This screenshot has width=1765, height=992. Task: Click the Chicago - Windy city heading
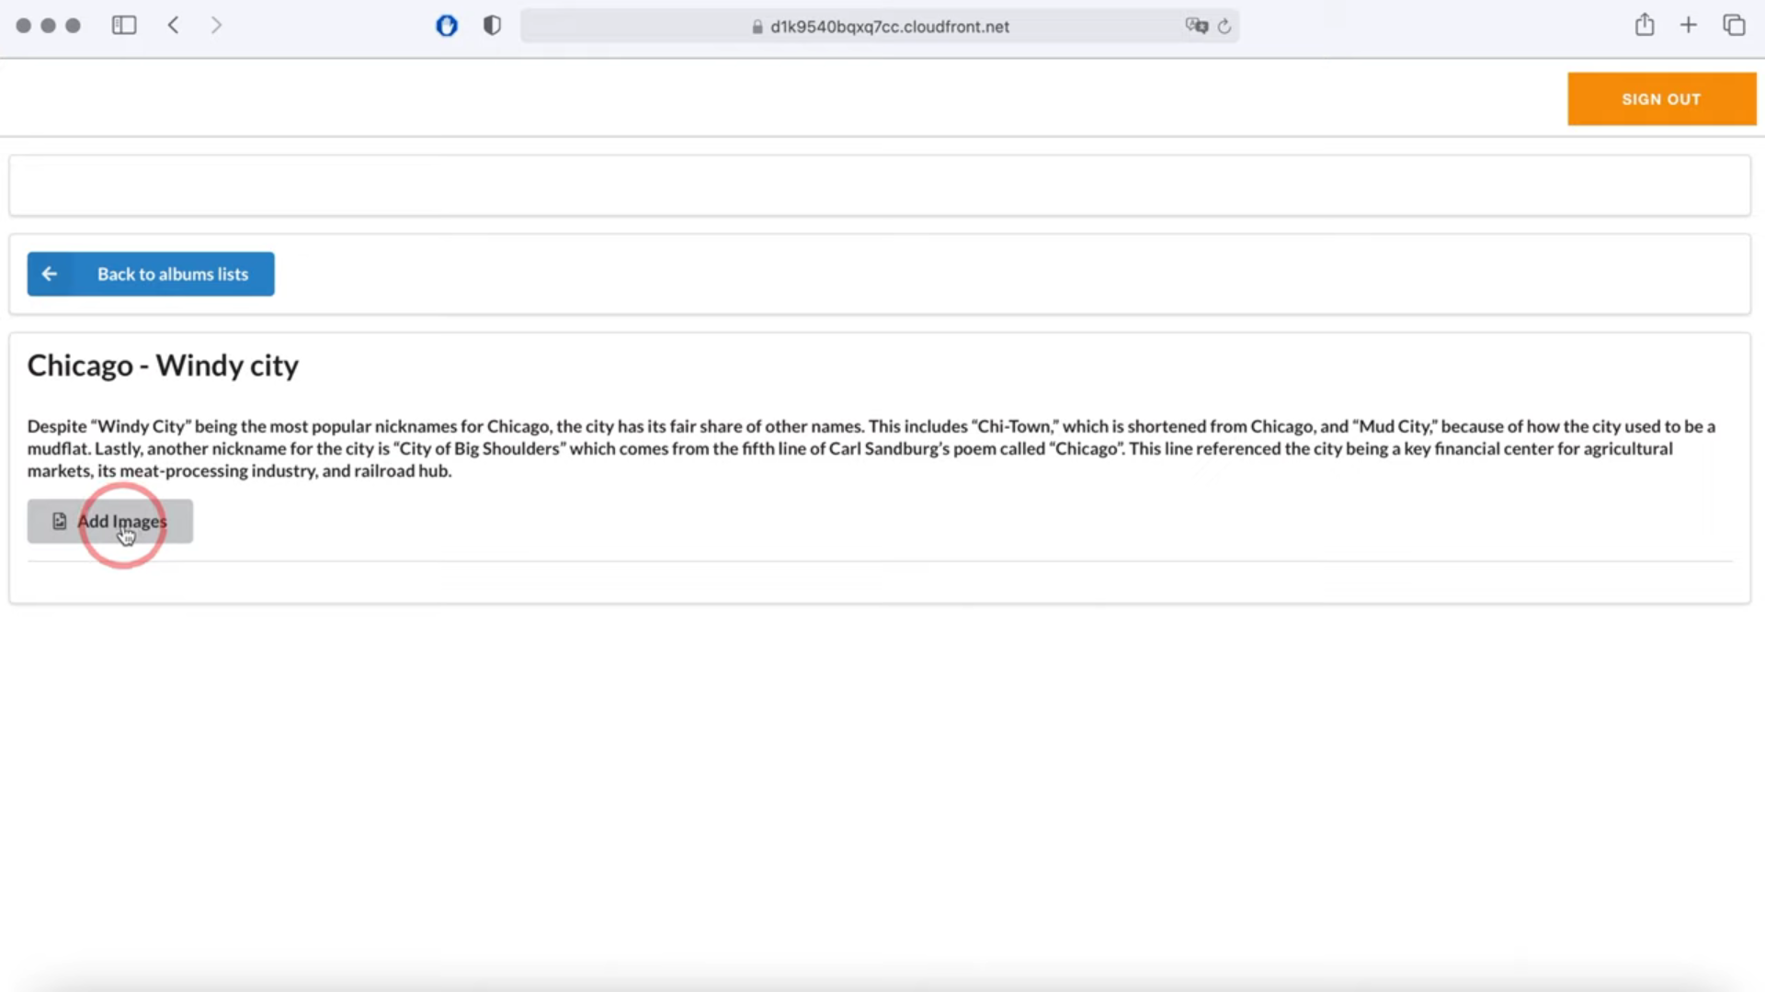(163, 366)
